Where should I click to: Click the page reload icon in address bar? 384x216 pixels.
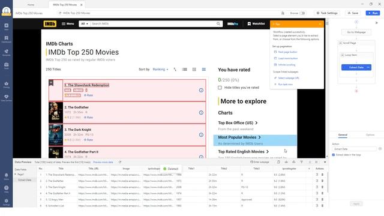60,13
